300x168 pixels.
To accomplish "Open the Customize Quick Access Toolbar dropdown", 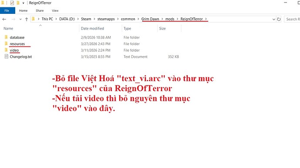I will click(23, 3).
